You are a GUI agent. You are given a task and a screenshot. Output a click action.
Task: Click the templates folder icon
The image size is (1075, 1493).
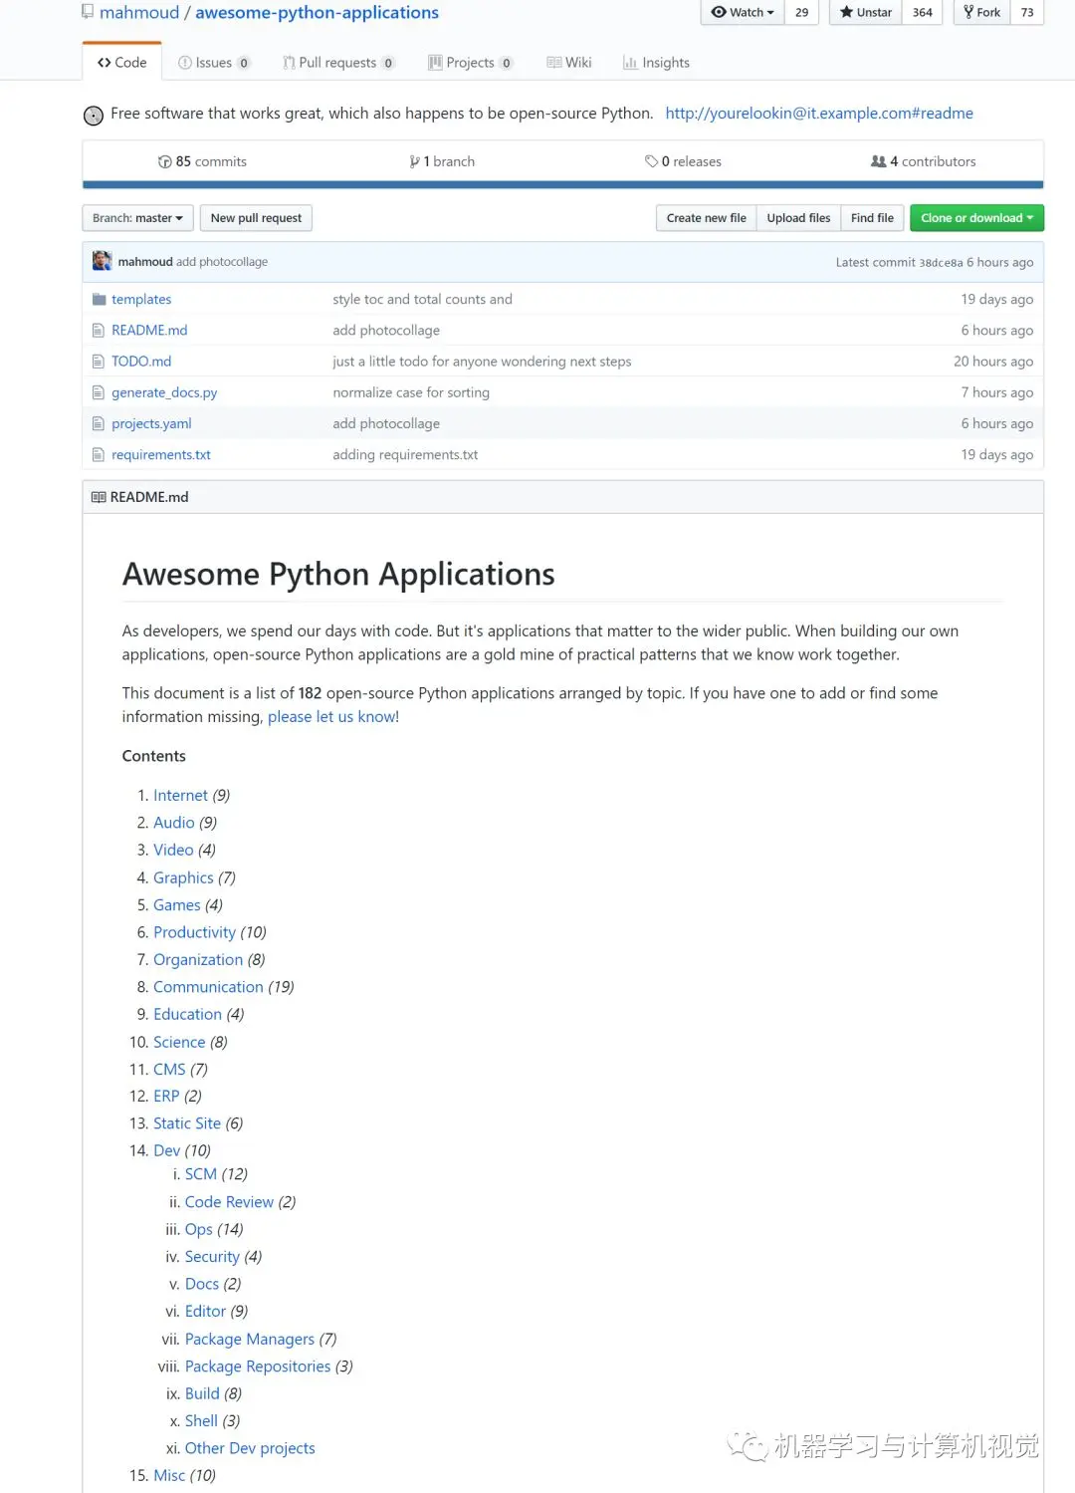pos(99,299)
